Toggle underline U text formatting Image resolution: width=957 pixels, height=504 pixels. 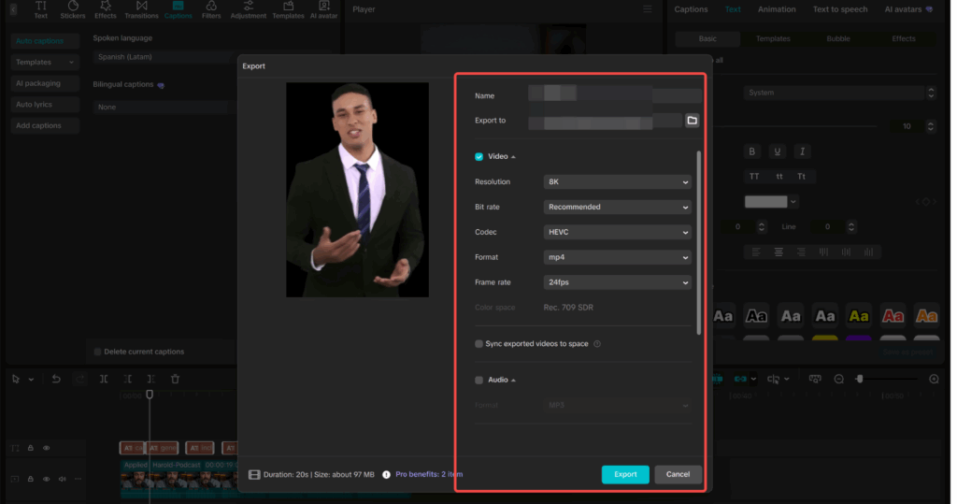(x=777, y=151)
